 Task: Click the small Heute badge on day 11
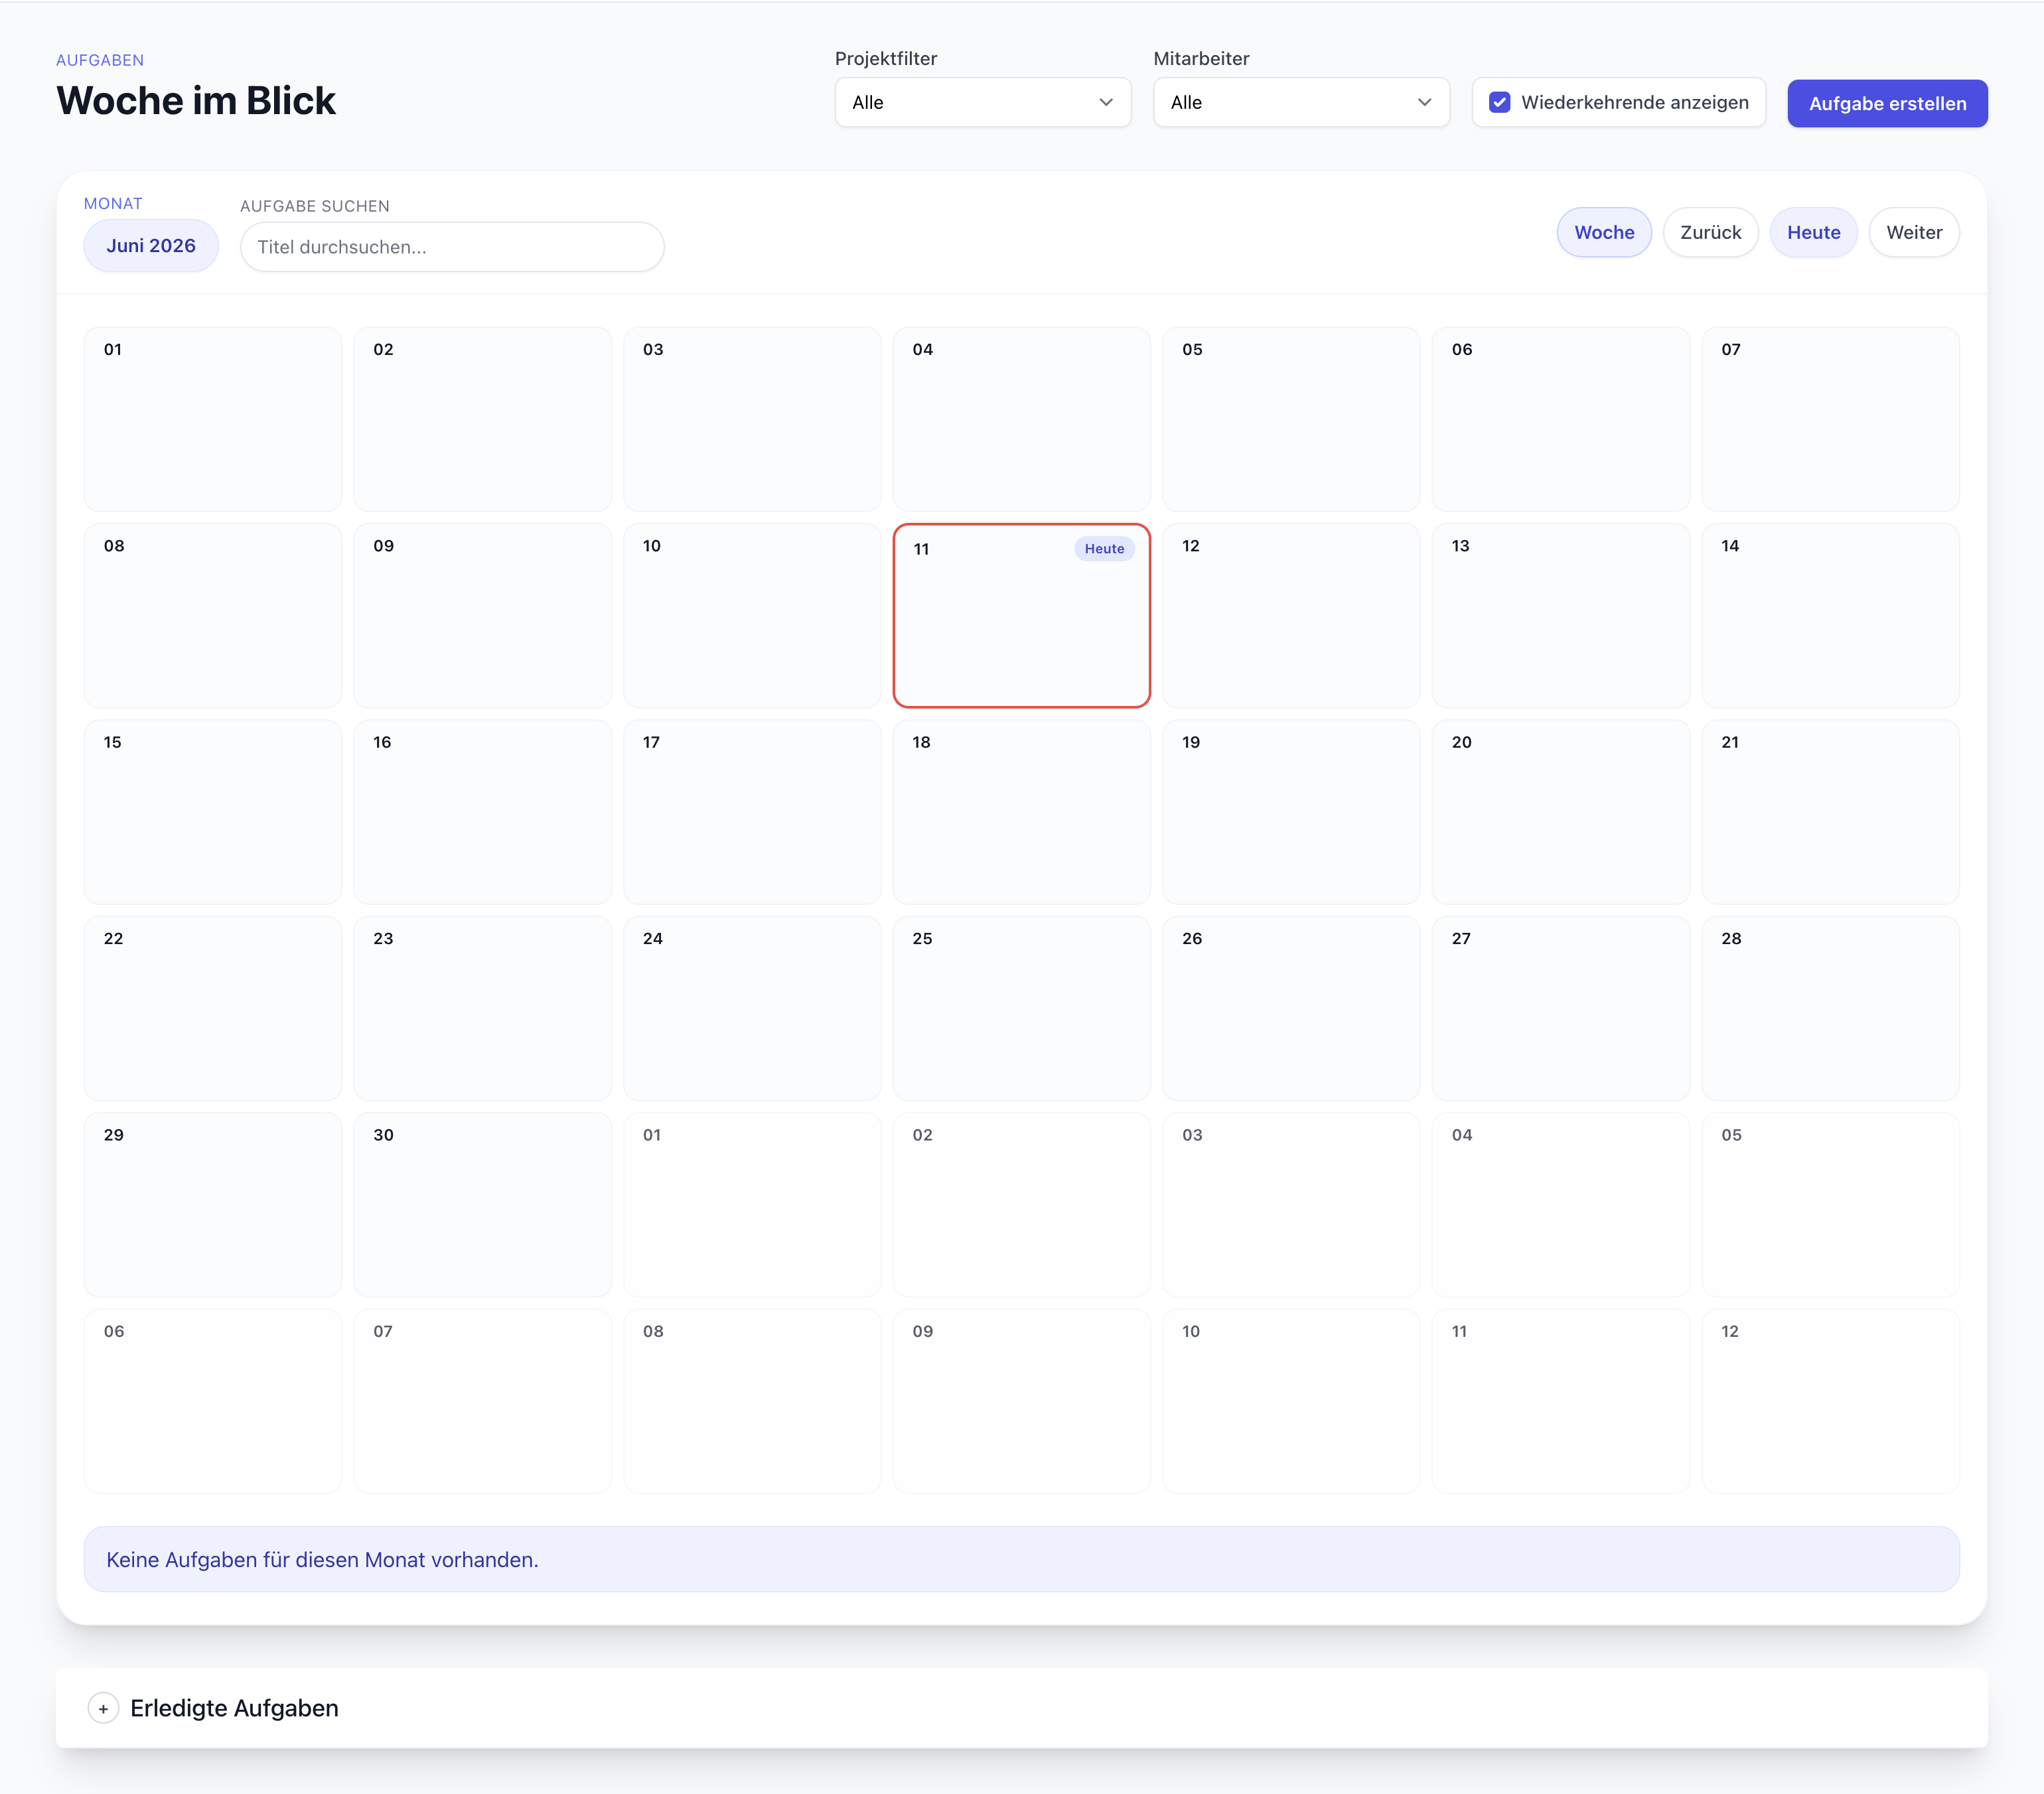(1104, 549)
